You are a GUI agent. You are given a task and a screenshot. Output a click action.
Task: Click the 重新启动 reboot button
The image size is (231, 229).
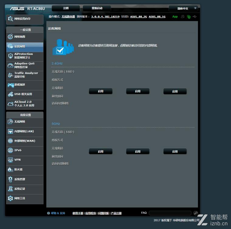[x=97, y=8]
